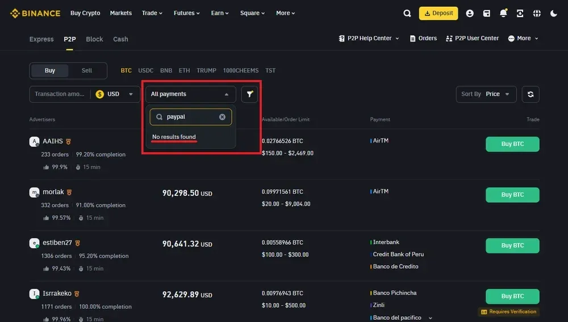Open the USD currency dropdown
The image size is (568, 322).
pos(115,94)
